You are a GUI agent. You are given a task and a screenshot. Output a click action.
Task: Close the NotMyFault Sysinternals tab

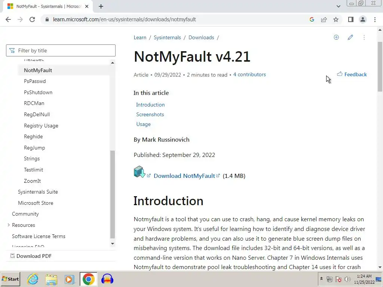pyautogui.click(x=87, y=7)
